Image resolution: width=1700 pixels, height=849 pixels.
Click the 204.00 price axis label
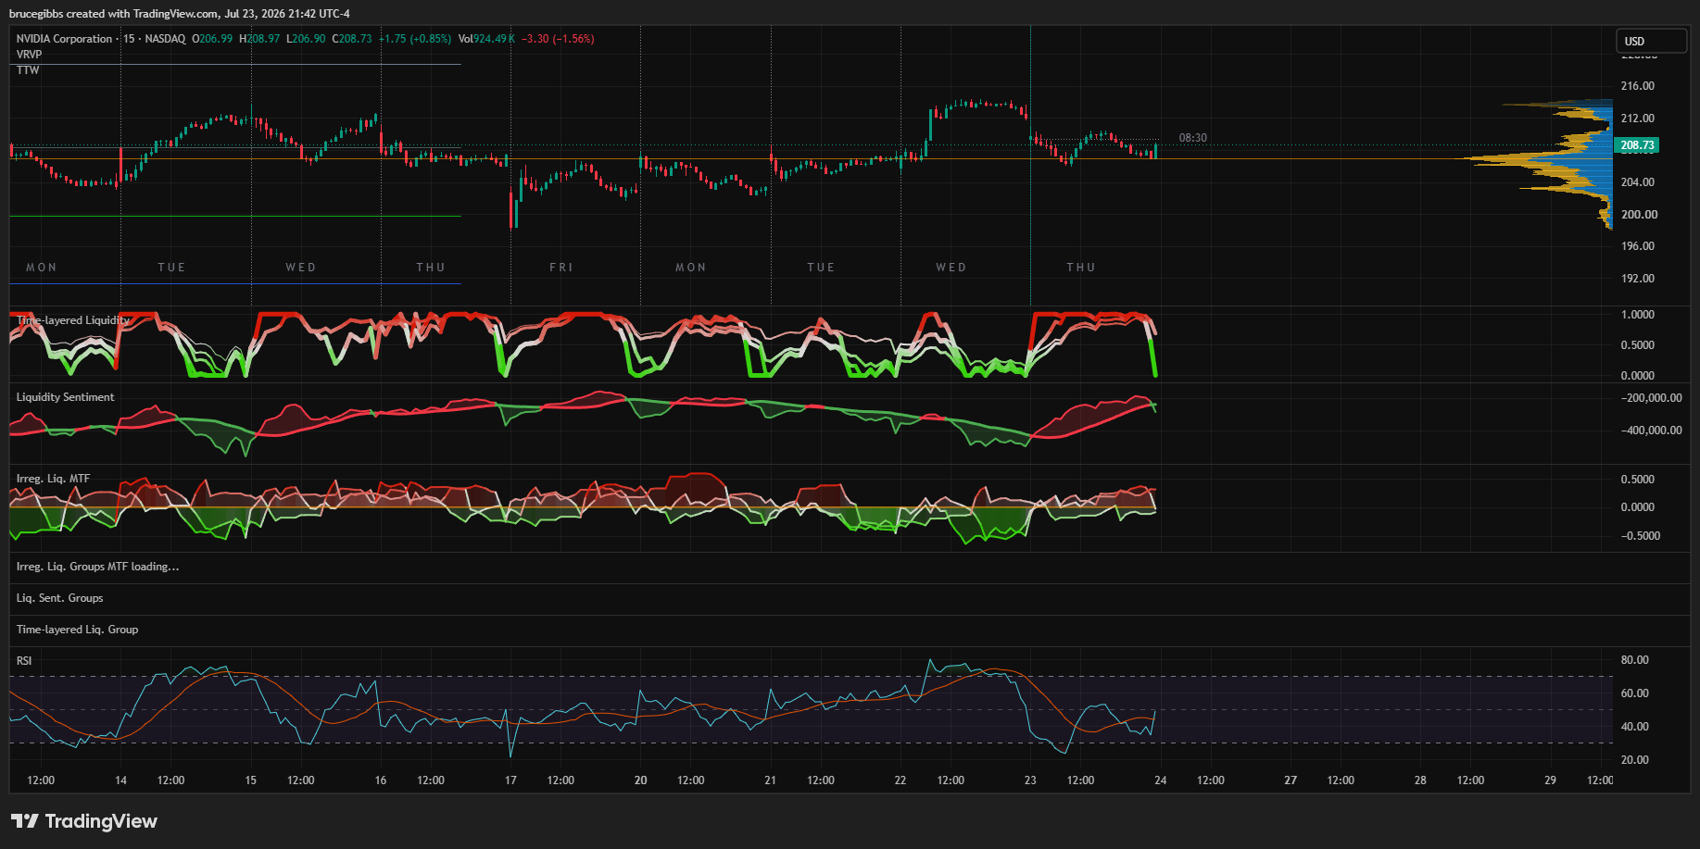pos(1637,182)
